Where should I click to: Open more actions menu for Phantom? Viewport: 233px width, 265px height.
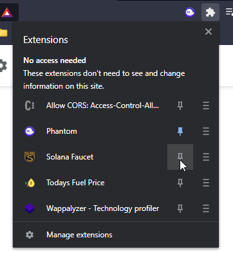click(x=206, y=131)
